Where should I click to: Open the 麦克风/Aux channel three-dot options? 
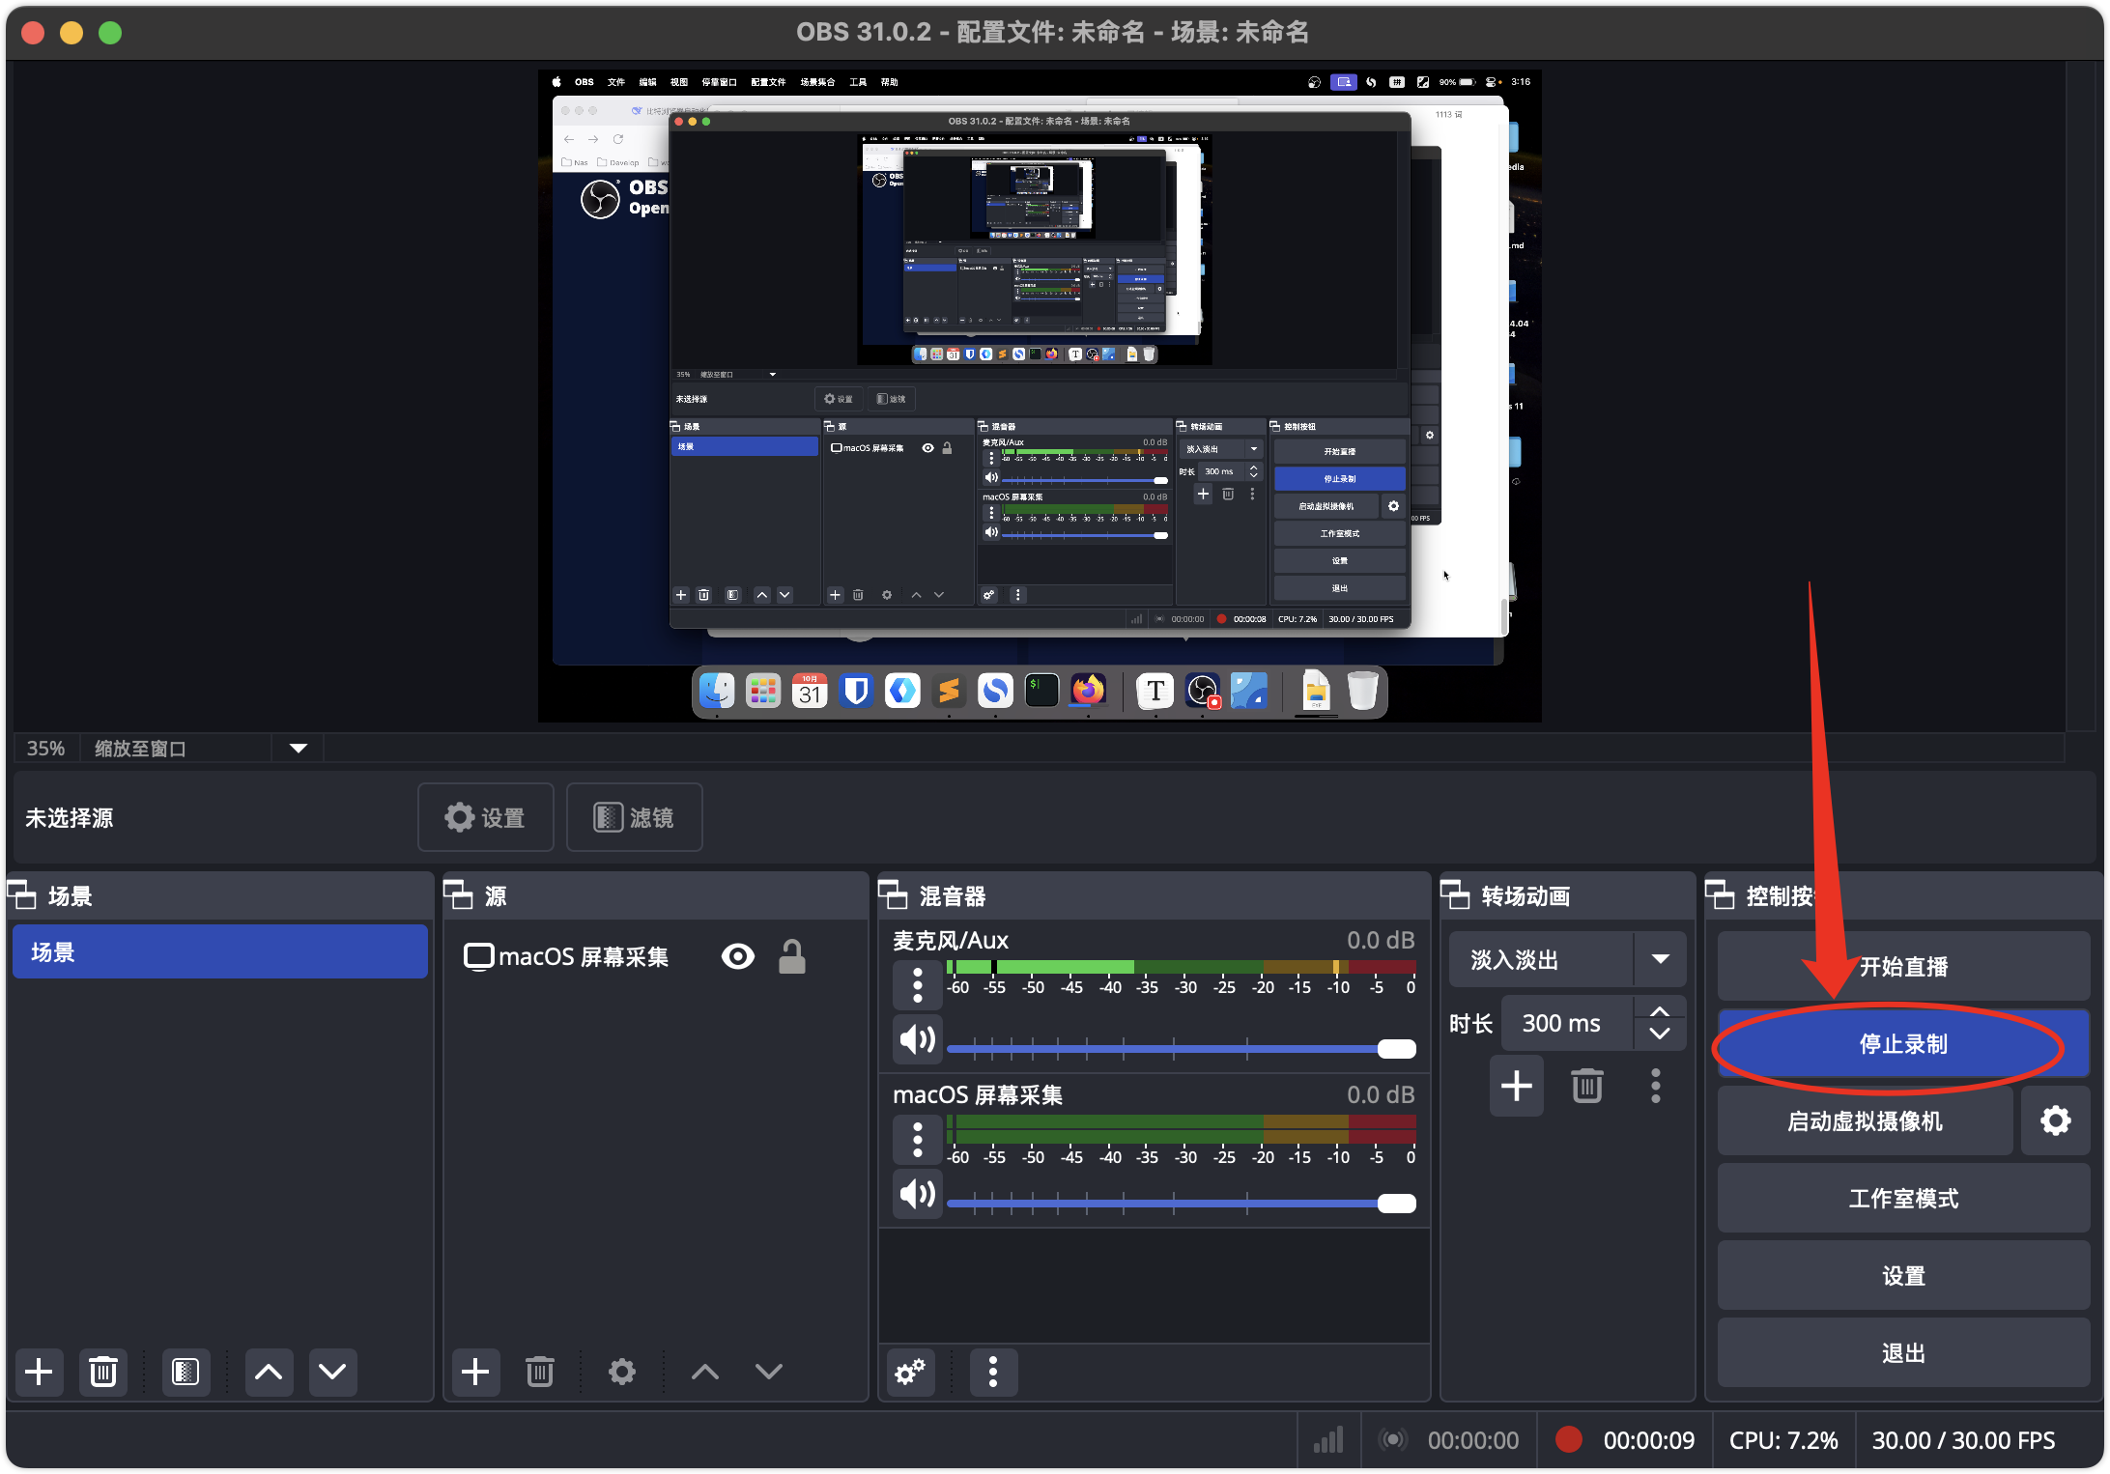click(x=918, y=984)
